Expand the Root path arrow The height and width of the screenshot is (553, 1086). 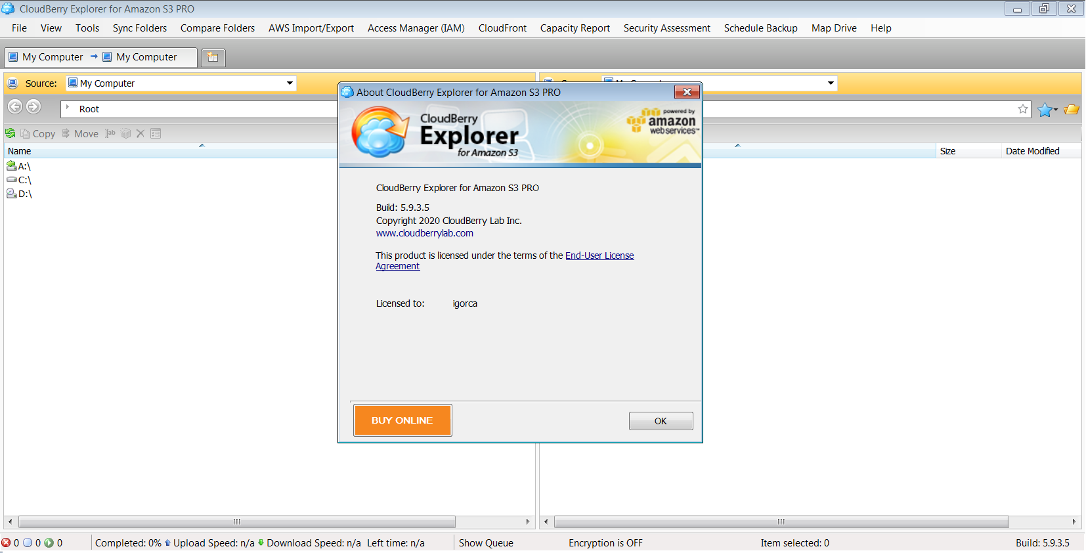coord(68,108)
